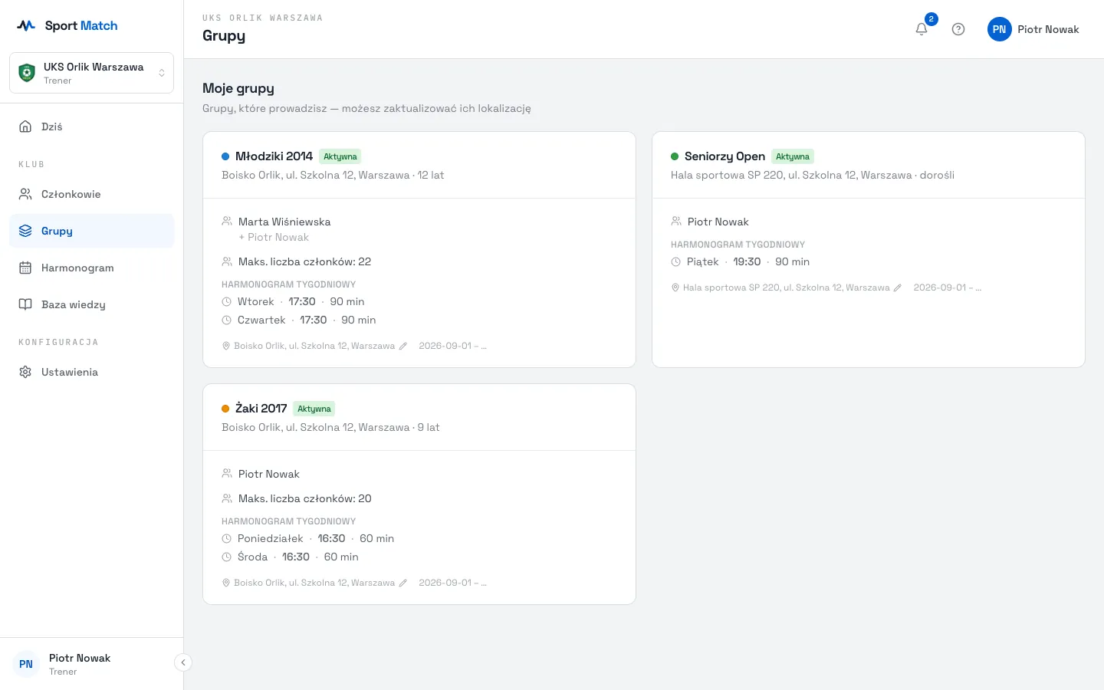The height and width of the screenshot is (690, 1104).
Task: Edit location pencil icon for Młodziki 2014
Action: tap(403, 346)
